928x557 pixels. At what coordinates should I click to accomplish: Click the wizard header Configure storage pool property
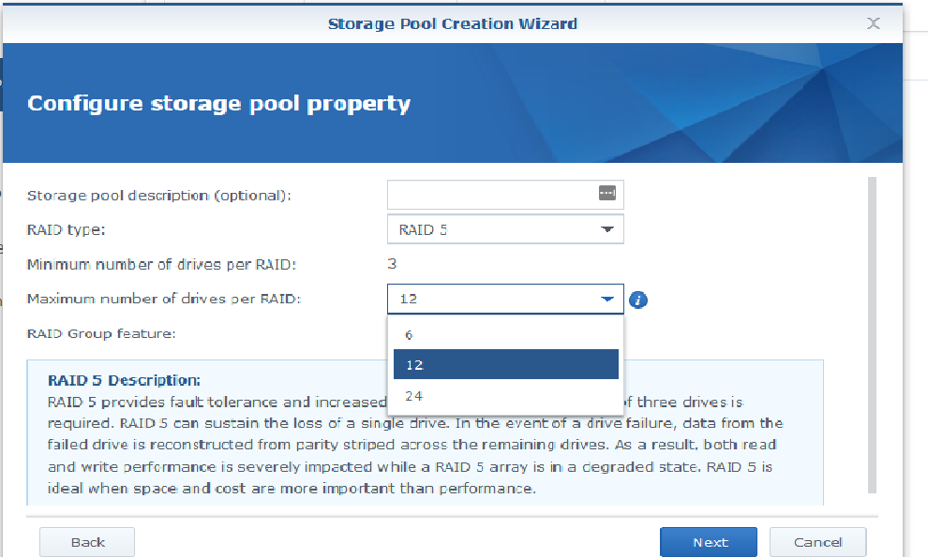219,103
